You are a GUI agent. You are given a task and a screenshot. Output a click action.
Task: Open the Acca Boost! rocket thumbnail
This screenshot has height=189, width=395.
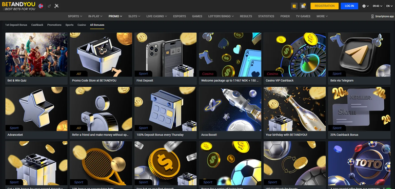coord(230,109)
